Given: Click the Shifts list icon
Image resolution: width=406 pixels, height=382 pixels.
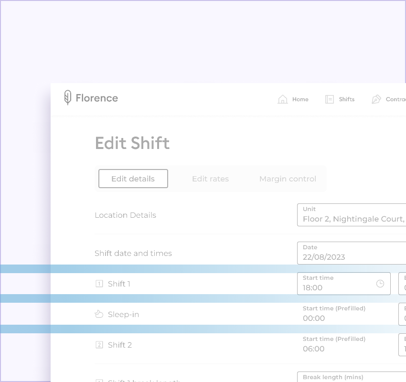Looking at the screenshot, I should (330, 99).
